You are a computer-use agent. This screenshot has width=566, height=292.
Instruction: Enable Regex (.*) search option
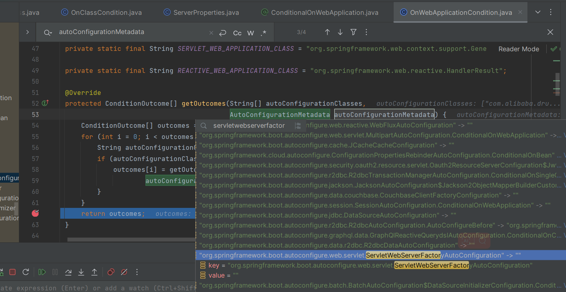[264, 33]
